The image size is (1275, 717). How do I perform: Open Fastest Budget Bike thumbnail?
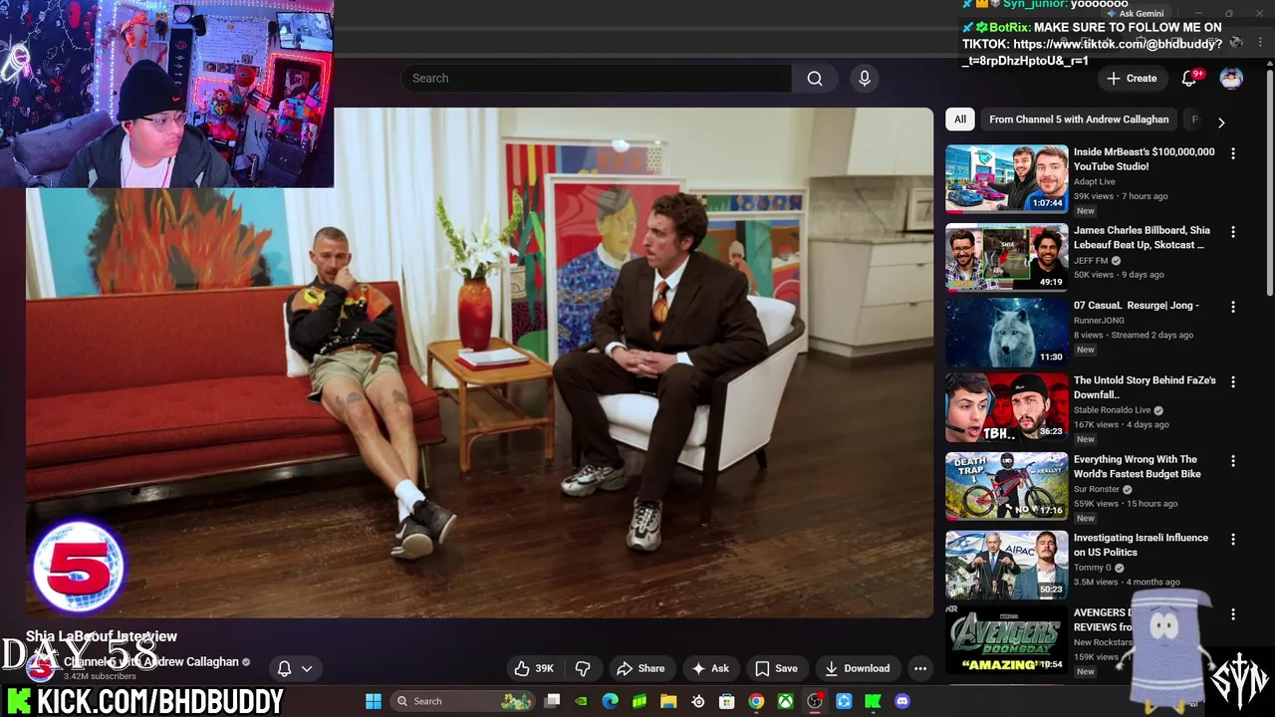1007,486
